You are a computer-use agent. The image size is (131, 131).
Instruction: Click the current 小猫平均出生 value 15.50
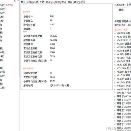(x=53, y=81)
